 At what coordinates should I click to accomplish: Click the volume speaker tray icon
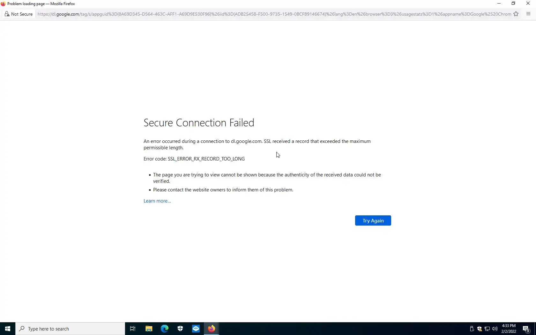pyautogui.click(x=495, y=329)
